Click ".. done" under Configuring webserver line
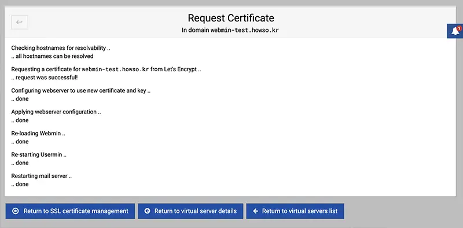The image size is (463, 228). 20,98
